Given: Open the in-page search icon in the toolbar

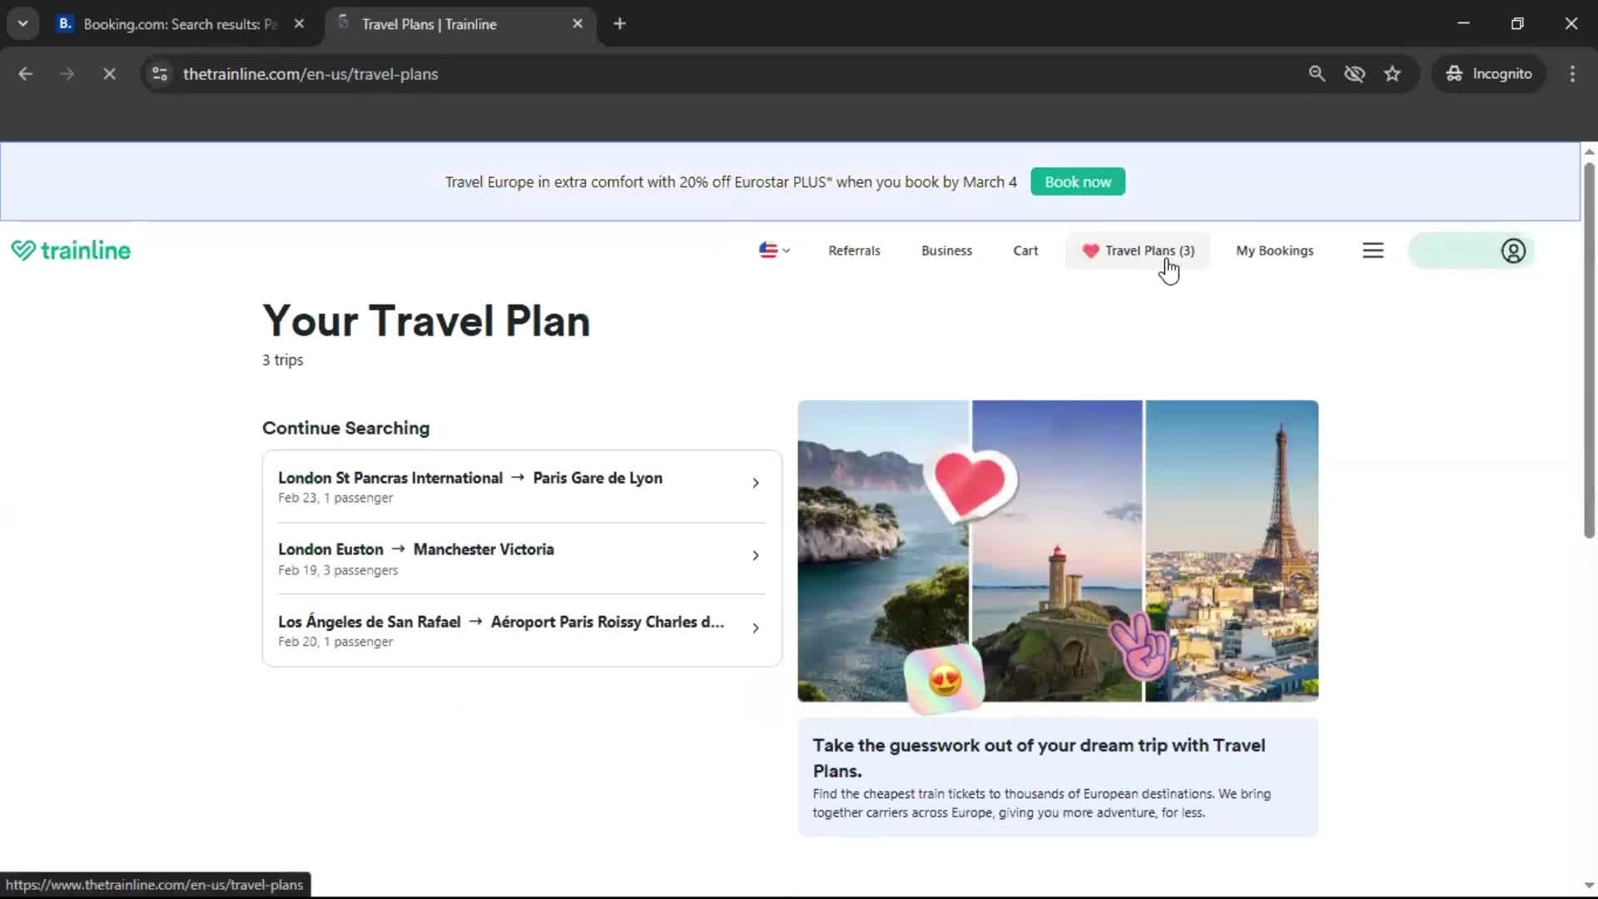Looking at the screenshot, I should tap(1317, 73).
